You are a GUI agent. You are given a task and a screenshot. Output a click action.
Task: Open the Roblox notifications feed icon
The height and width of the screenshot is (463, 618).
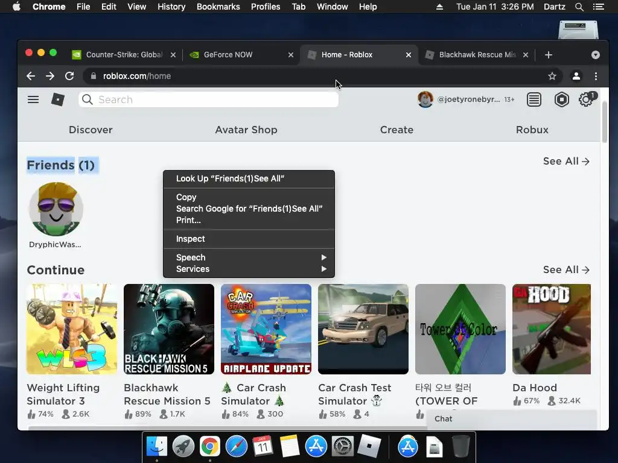tap(534, 99)
